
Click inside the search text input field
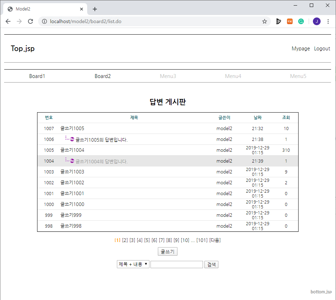176,264
